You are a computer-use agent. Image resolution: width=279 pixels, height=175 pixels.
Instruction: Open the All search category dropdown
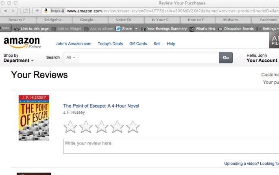pos(71,58)
